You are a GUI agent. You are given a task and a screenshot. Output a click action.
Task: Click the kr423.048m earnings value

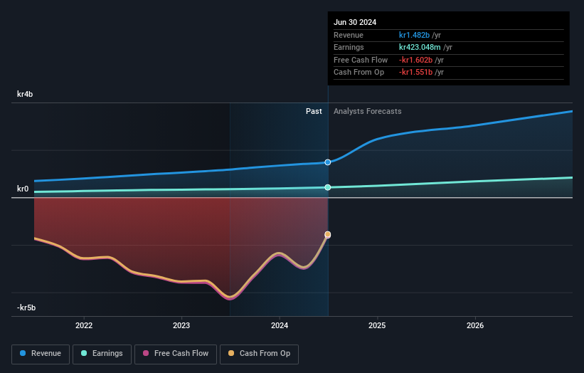[x=420, y=47]
